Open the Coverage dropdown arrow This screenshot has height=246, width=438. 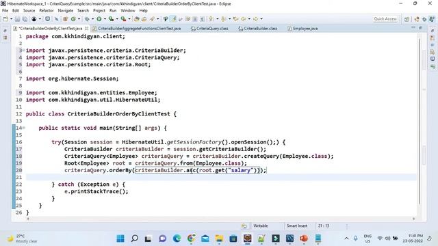click(117, 19)
